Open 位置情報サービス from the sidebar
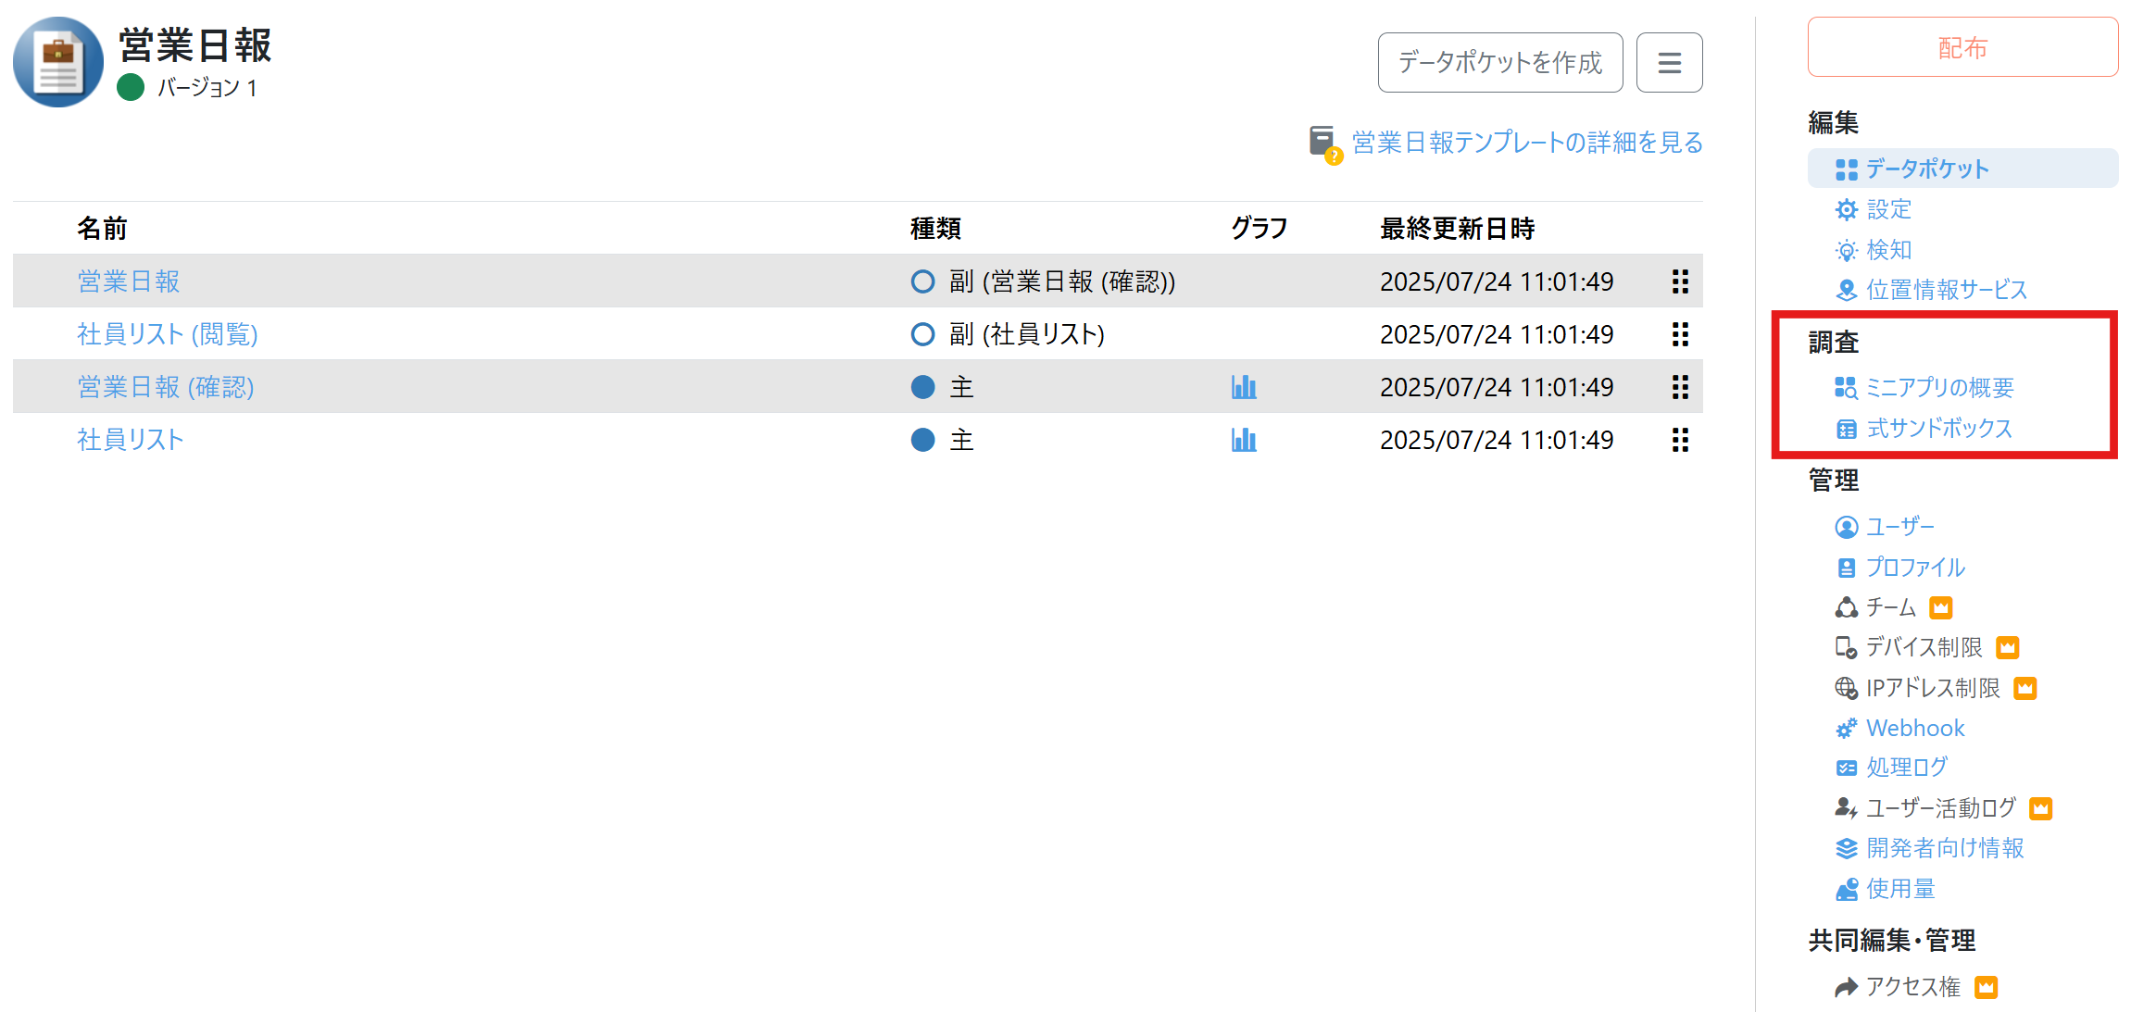Image resolution: width=2131 pixels, height=1012 pixels. click(x=1846, y=289)
